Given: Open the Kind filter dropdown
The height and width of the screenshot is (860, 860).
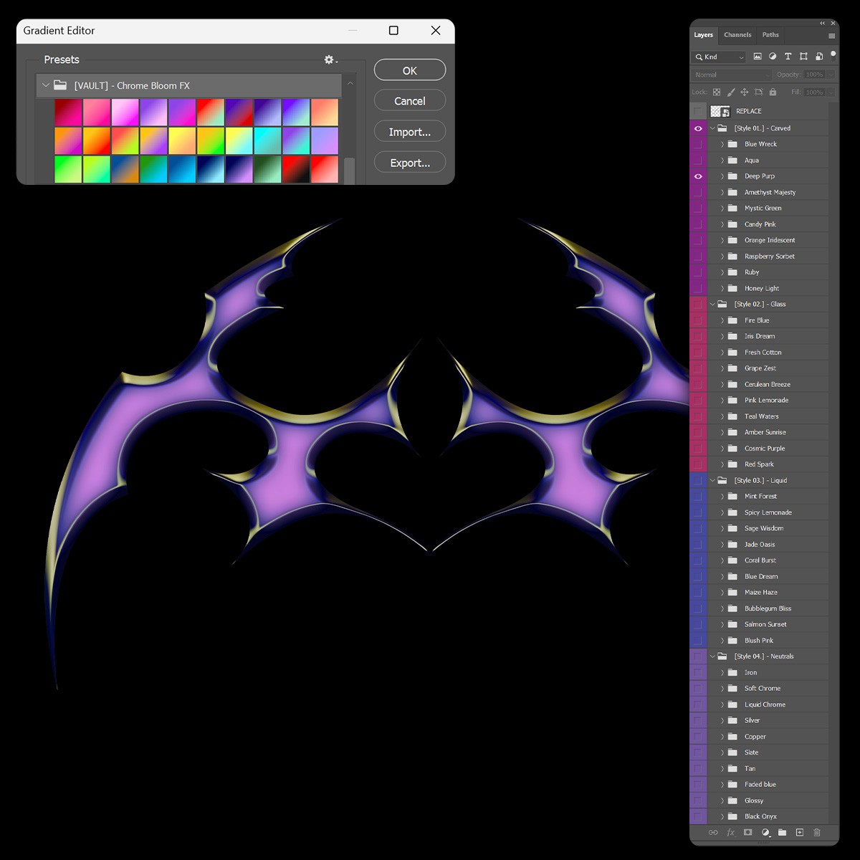Looking at the screenshot, I should click(x=720, y=57).
